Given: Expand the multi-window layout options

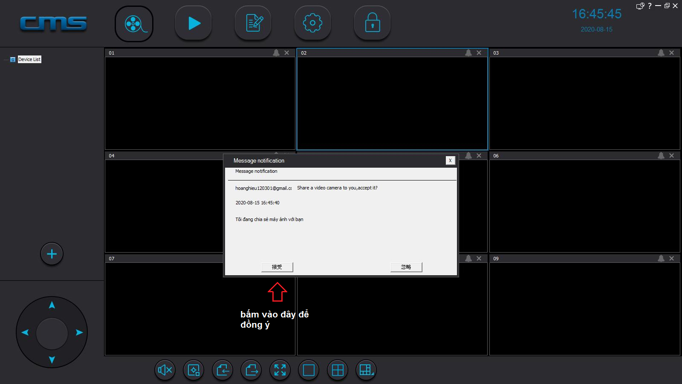Looking at the screenshot, I should 366,370.
